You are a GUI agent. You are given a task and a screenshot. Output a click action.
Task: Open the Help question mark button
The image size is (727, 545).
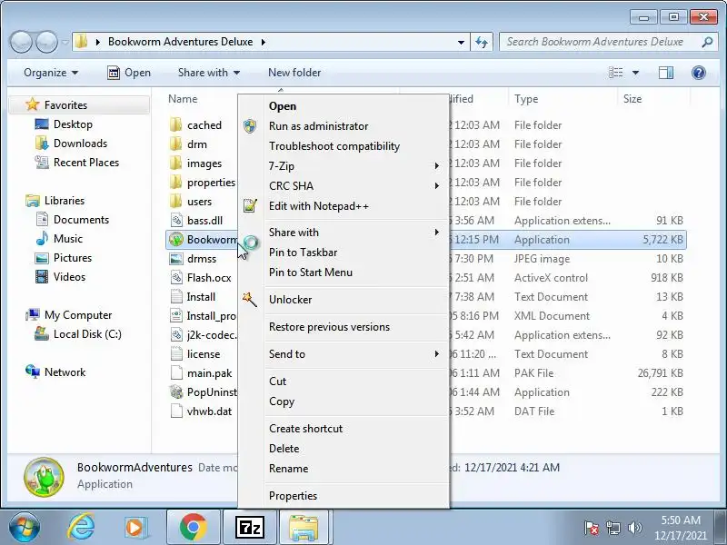coord(698,73)
